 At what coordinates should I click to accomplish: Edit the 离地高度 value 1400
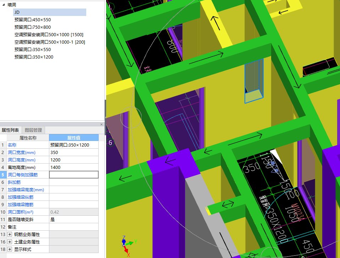point(74,168)
